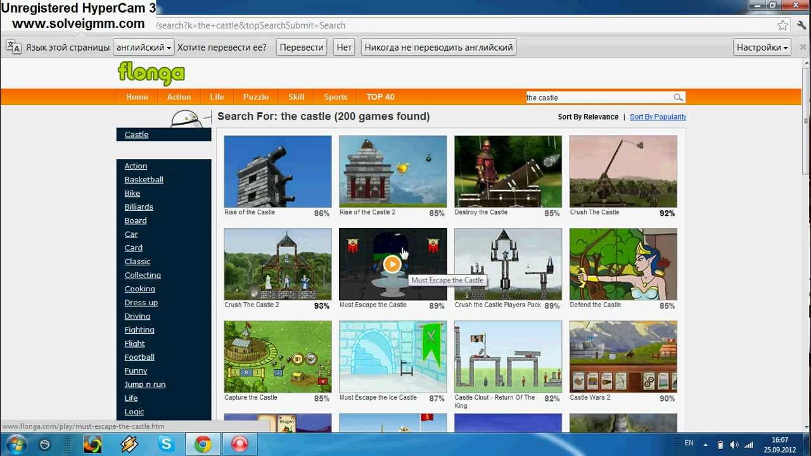
Task: Open the Fighting category link
Action: point(139,330)
